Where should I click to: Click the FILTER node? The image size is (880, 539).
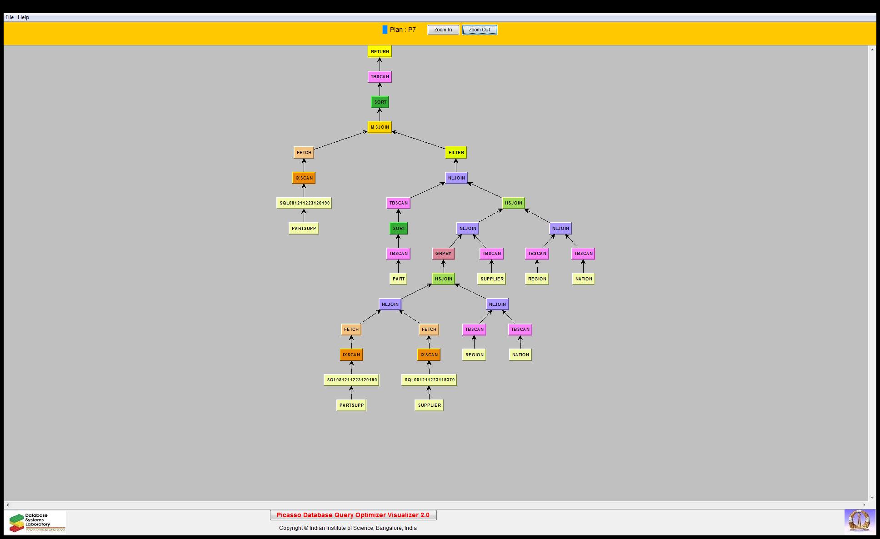(456, 153)
